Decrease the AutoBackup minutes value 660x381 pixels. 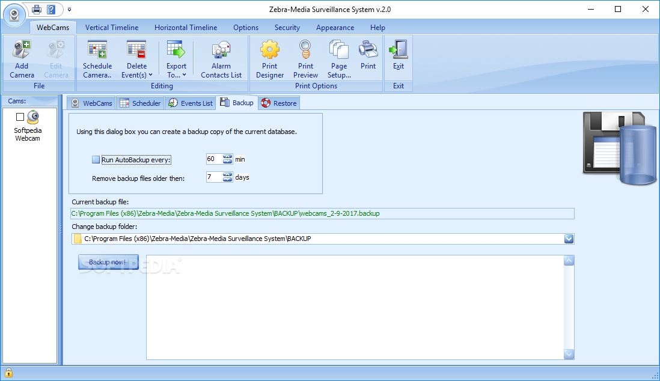[x=227, y=162]
